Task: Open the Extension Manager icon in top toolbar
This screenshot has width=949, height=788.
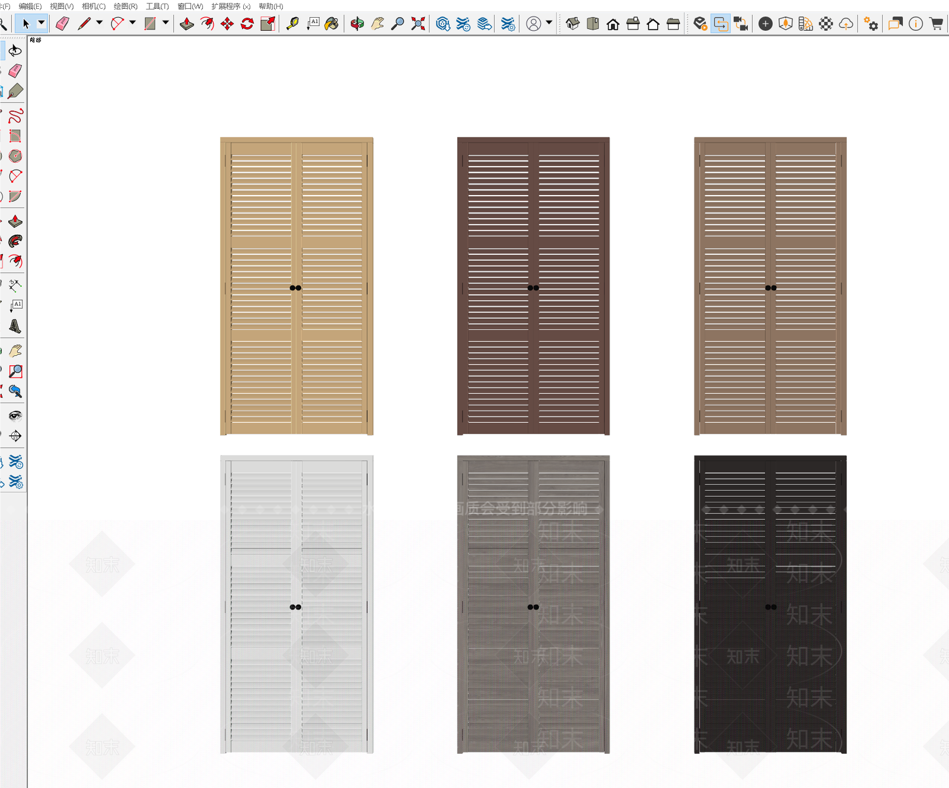Action: click(x=508, y=24)
